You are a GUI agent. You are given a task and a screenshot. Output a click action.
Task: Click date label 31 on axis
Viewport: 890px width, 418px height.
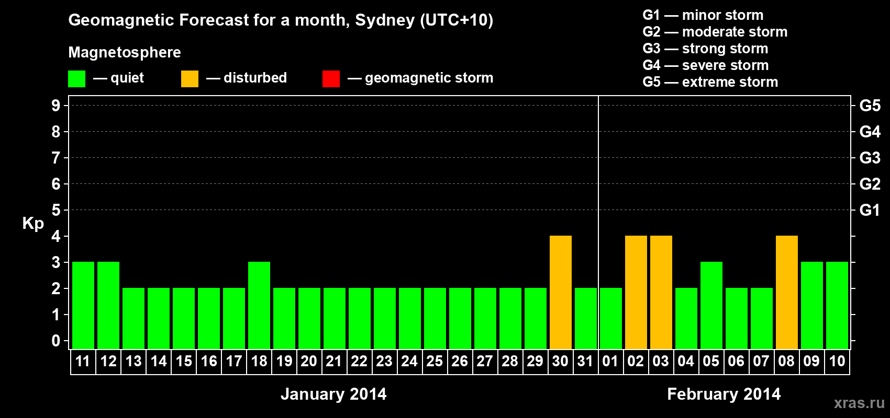(585, 361)
